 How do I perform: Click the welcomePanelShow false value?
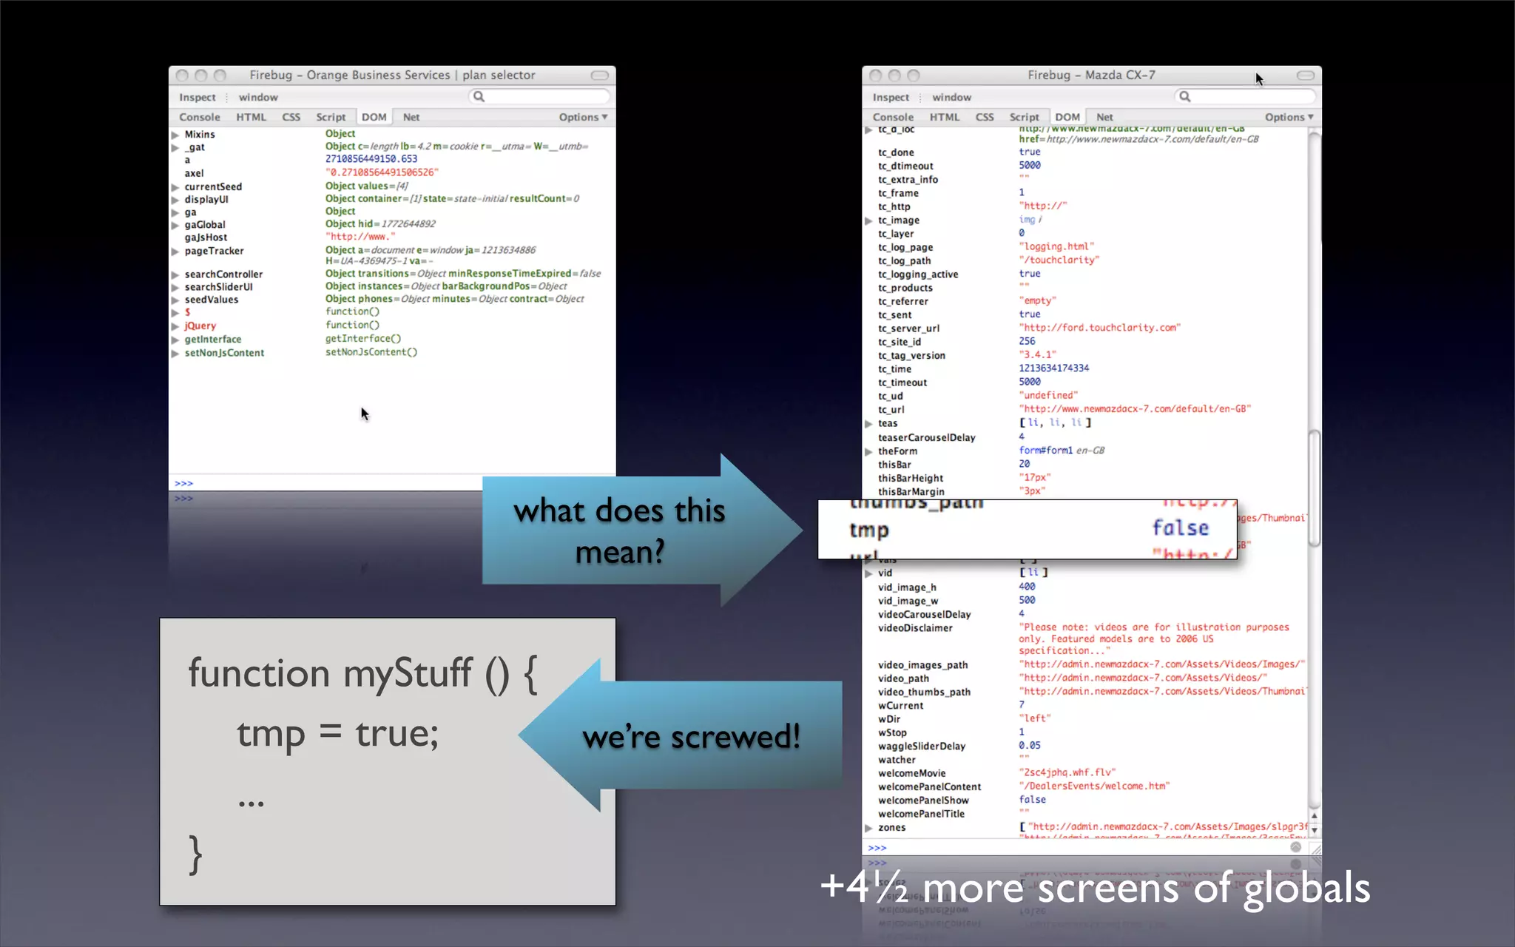pyautogui.click(x=1032, y=800)
